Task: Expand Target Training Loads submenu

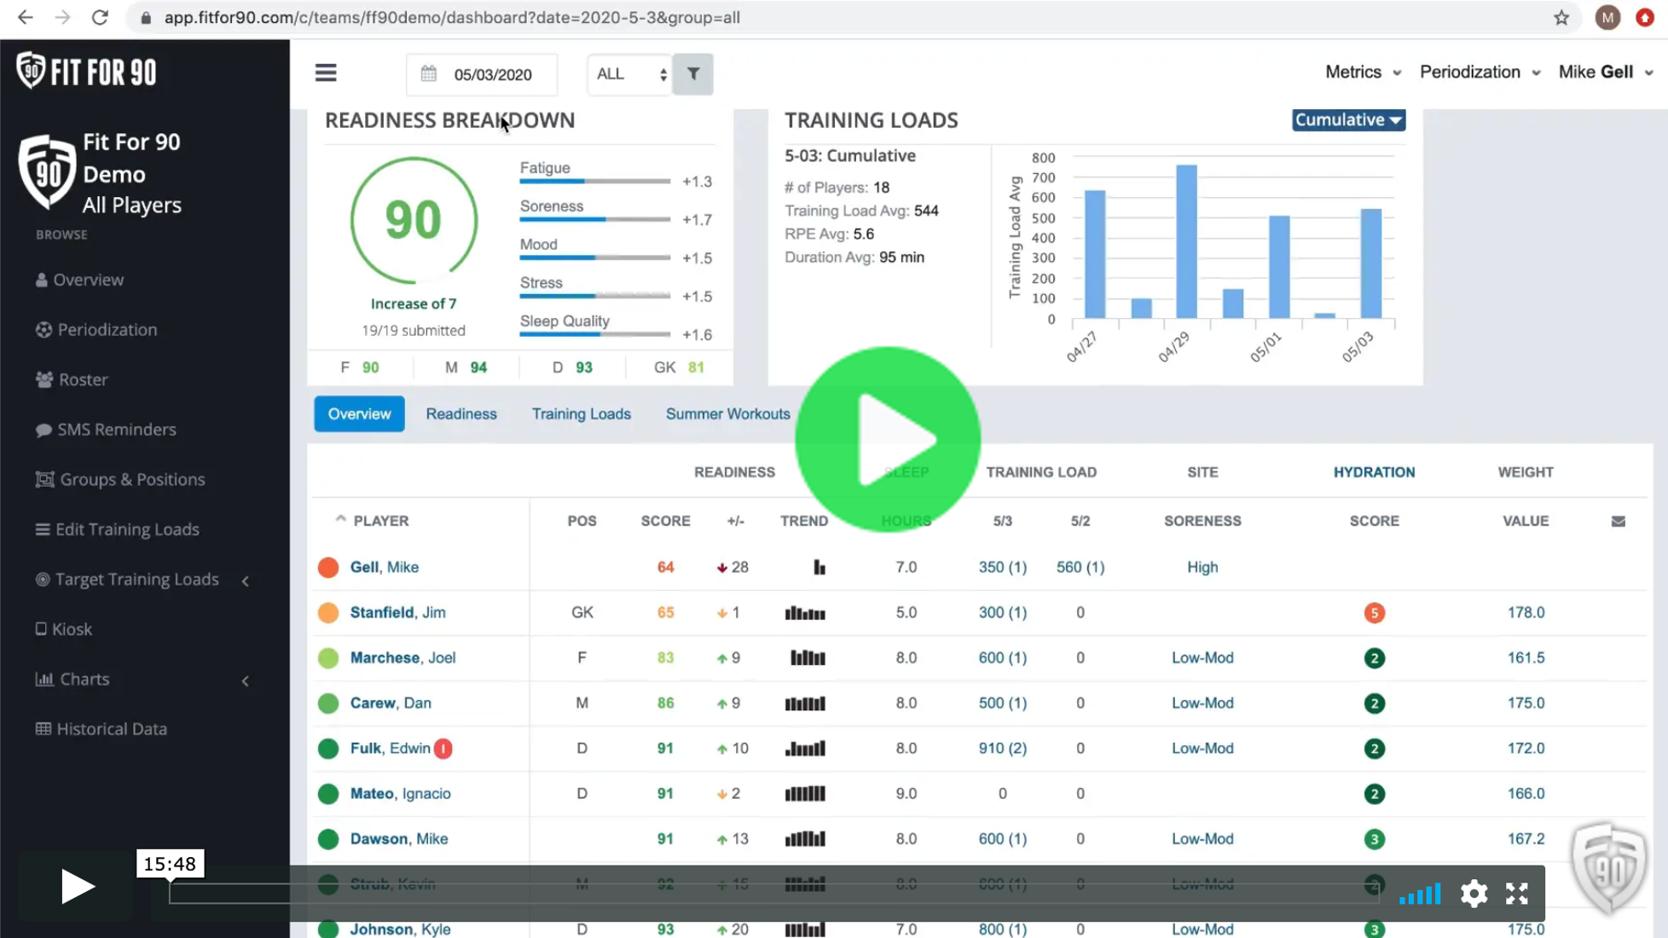Action: [246, 581]
